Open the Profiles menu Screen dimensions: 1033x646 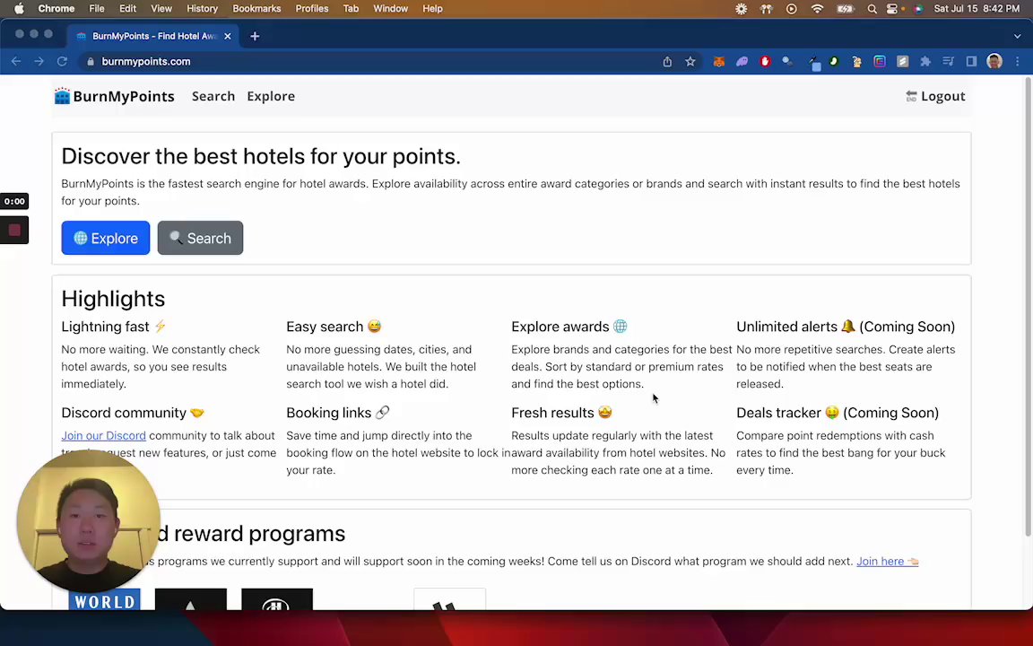point(312,9)
